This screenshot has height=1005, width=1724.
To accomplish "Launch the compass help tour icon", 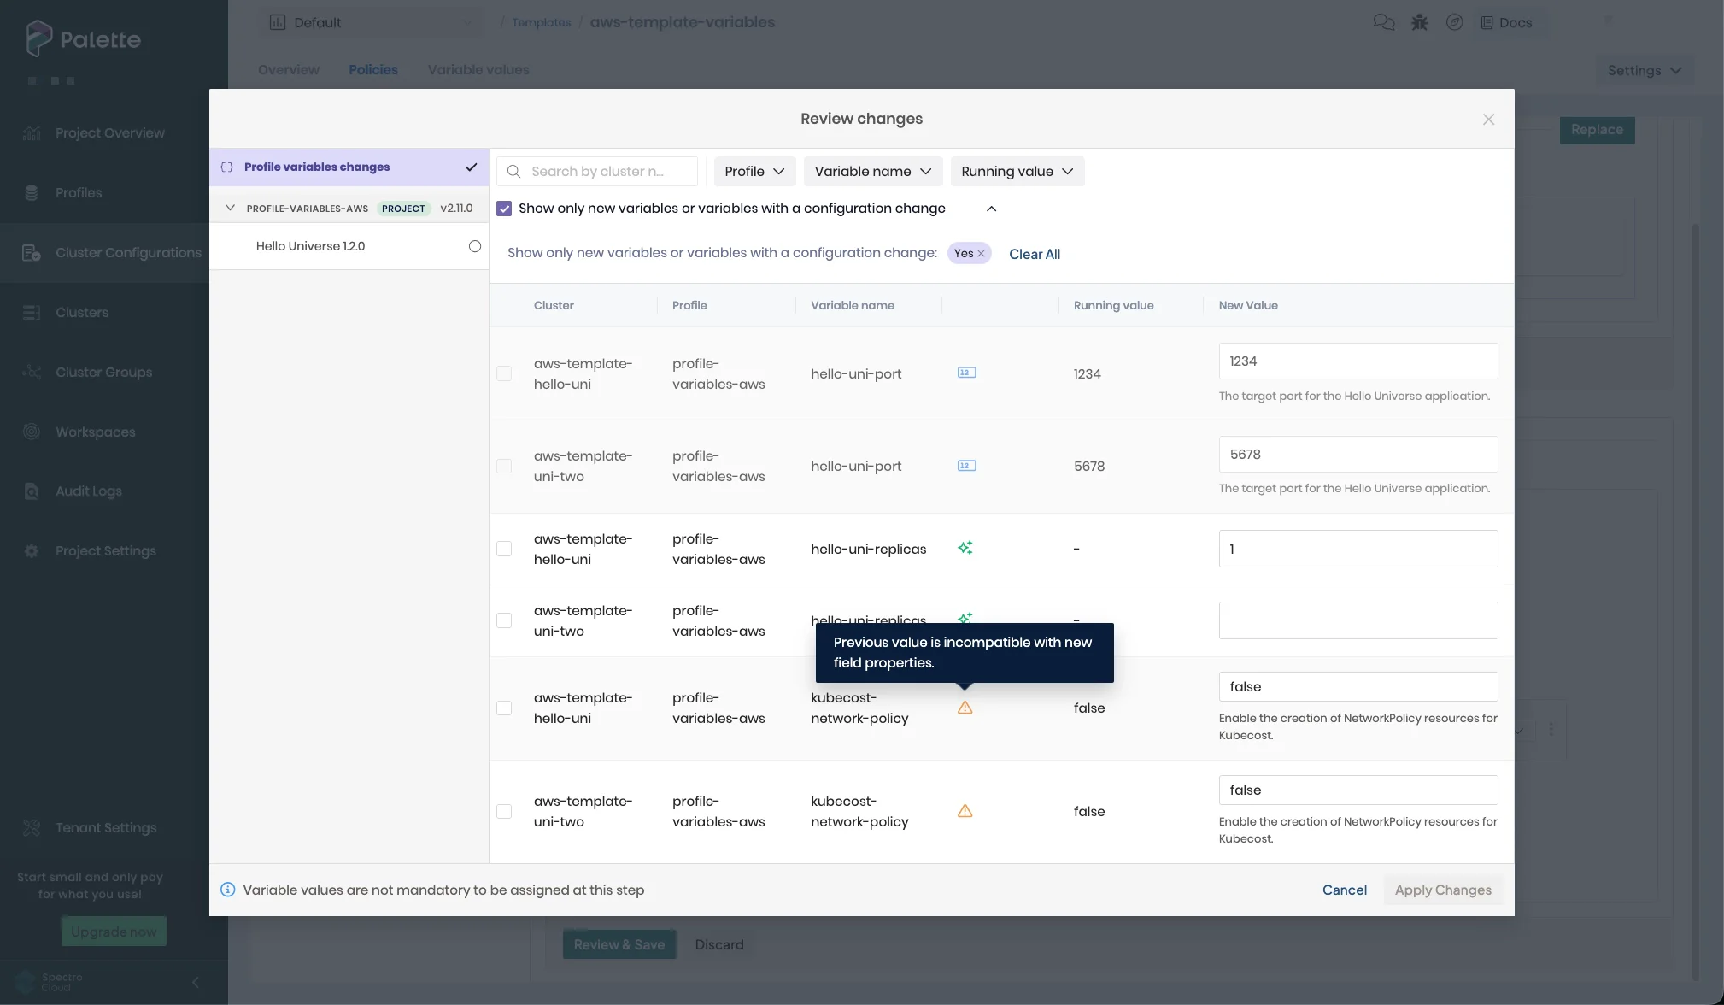I will 1455,22.
